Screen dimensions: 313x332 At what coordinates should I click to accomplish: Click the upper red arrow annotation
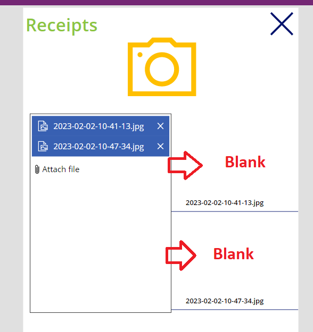click(x=185, y=165)
